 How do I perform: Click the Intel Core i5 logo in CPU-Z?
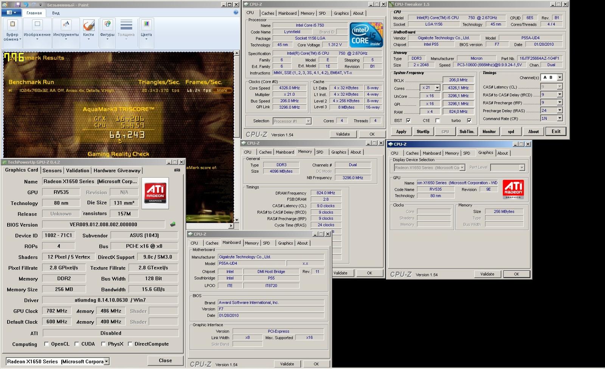366,34
